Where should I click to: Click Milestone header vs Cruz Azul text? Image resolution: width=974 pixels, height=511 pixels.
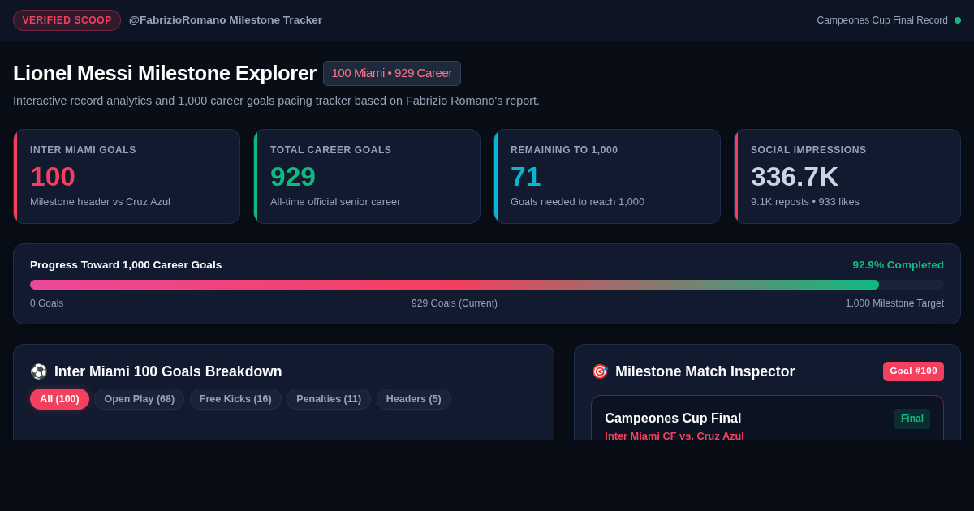pyautogui.click(x=100, y=201)
